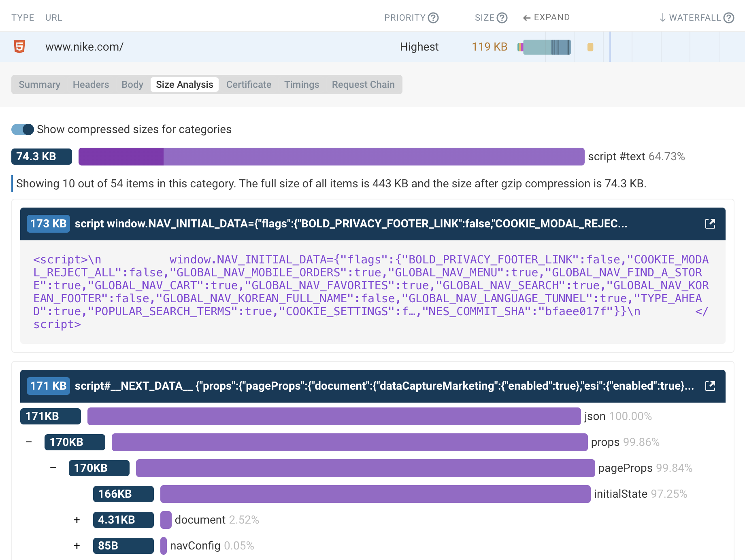Click the HTML5 document type icon

click(x=19, y=47)
